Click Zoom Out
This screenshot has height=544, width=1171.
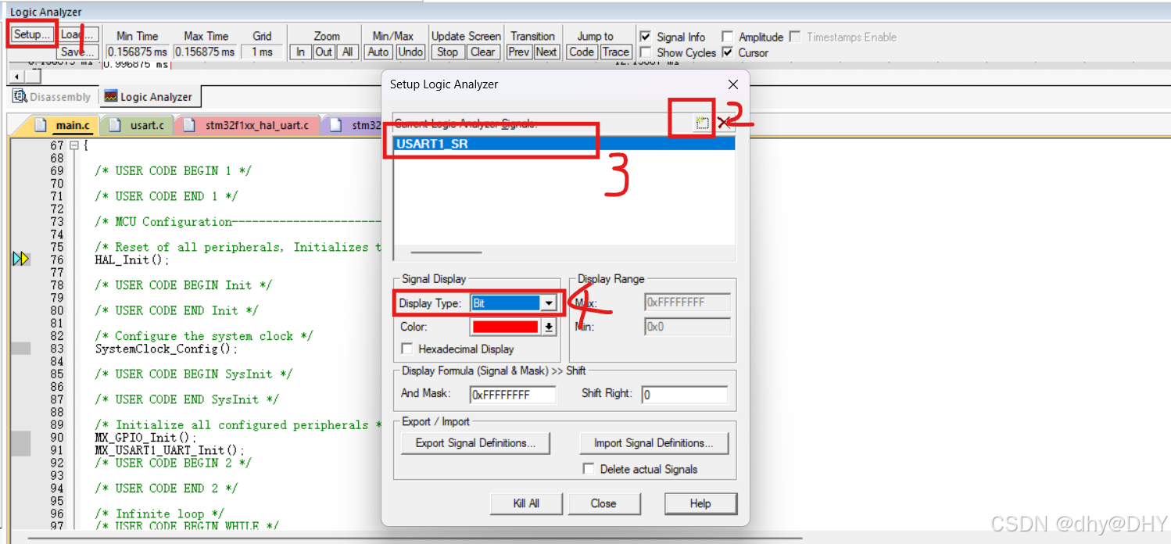pos(324,52)
